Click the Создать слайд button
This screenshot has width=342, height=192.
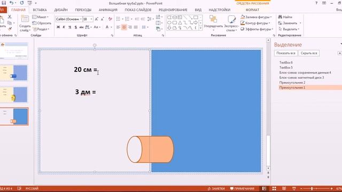pyautogui.click(x=25, y=23)
